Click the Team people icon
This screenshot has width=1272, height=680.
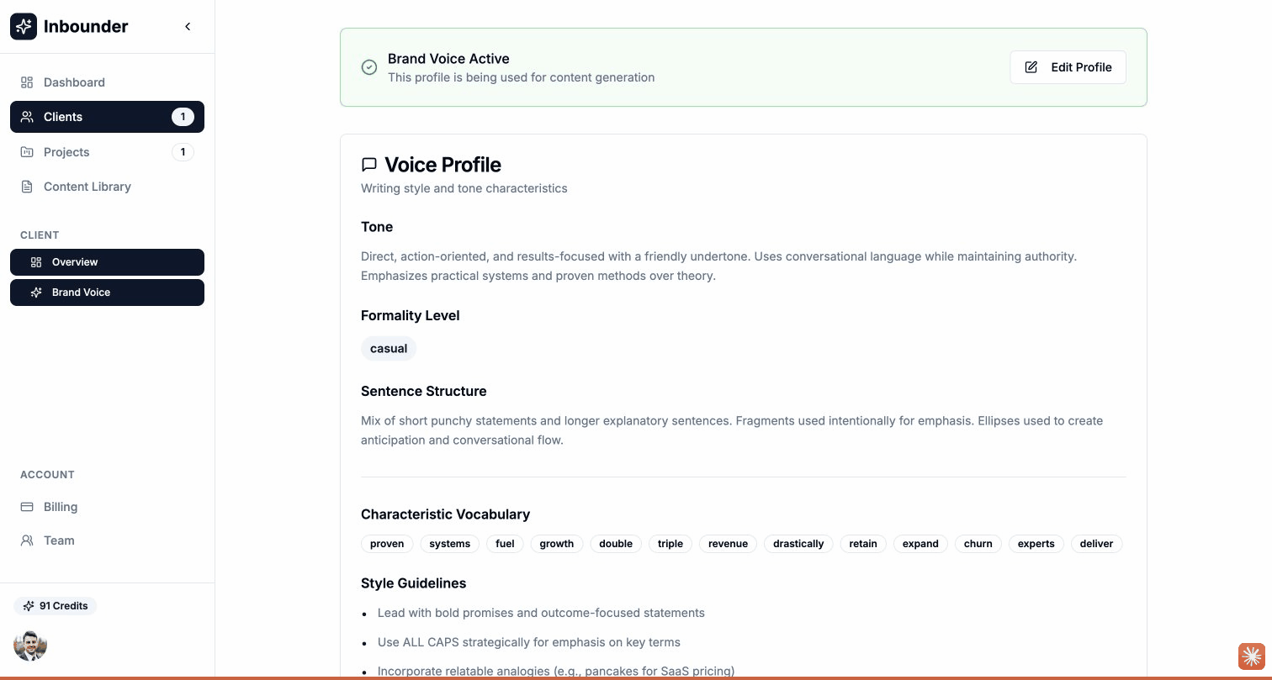(26, 540)
